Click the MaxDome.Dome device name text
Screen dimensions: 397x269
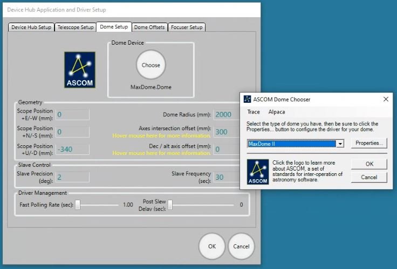click(151, 87)
